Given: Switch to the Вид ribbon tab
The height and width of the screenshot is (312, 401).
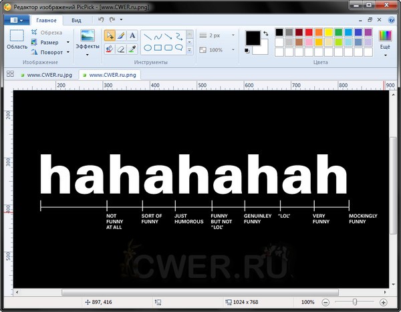Looking at the screenshot, I should point(77,21).
